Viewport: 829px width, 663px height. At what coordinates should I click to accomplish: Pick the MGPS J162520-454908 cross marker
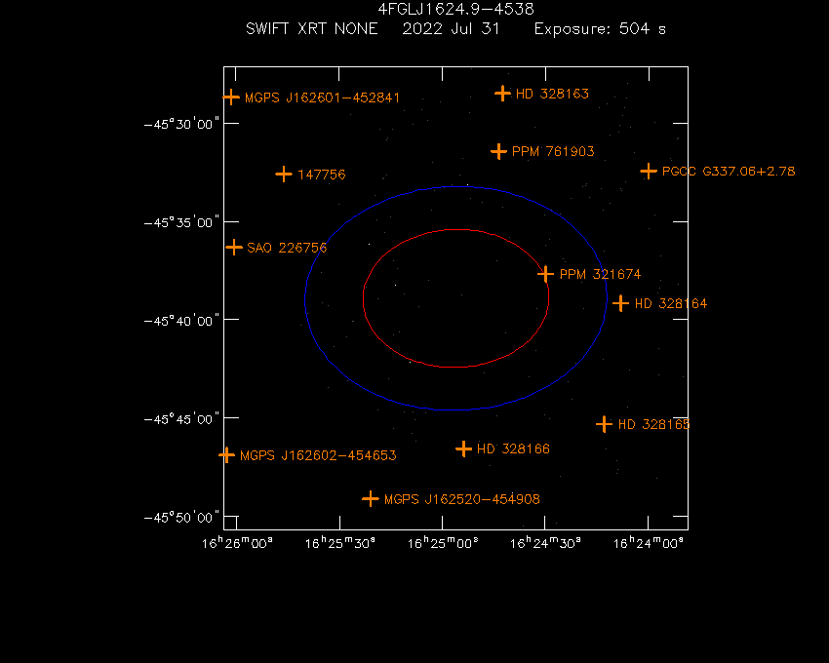point(371,498)
